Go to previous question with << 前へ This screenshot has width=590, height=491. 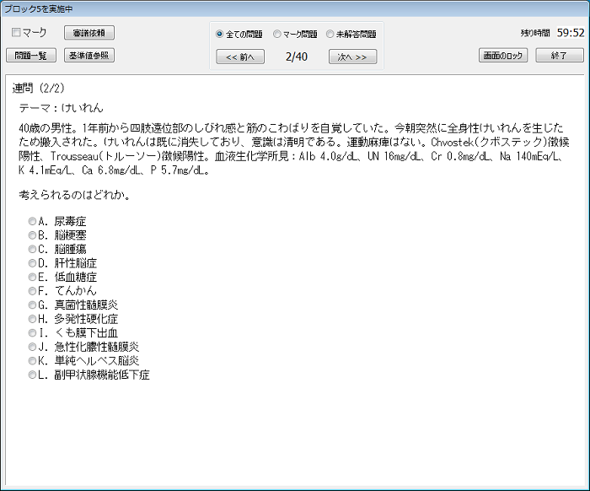(x=240, y=57)
